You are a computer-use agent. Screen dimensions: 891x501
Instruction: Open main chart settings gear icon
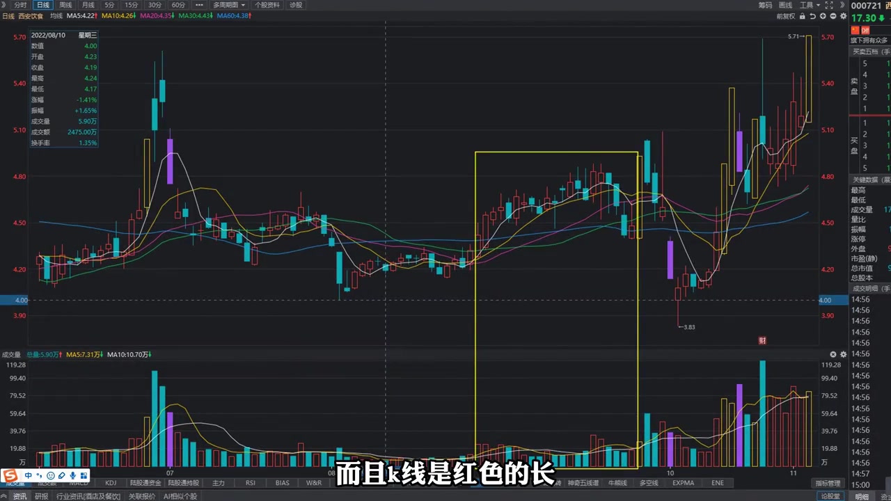pos(842,15)
